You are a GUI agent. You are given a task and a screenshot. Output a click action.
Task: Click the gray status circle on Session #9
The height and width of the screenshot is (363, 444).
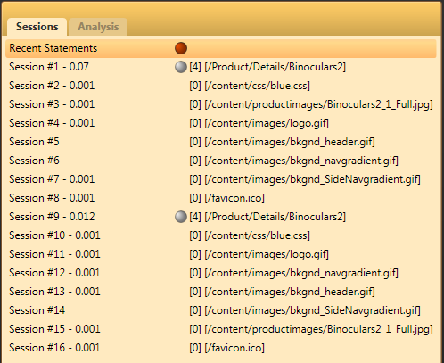coord(181,217)
